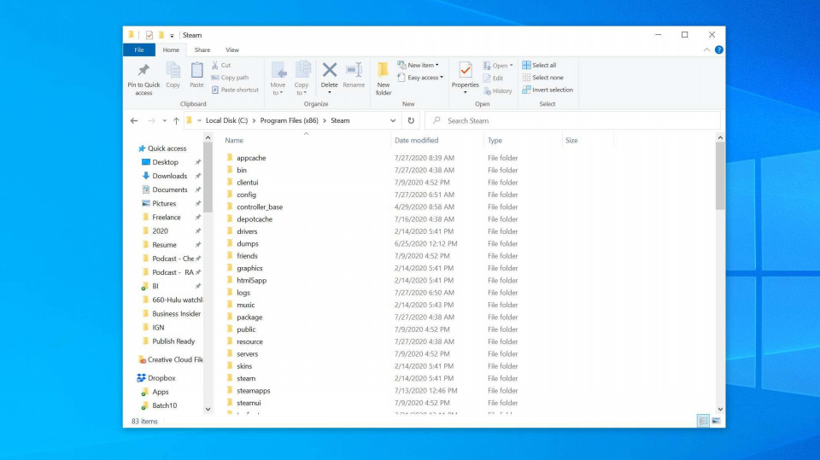Viewport: 820px width, 460px height.
Task: Select the appcache folder
Action: click(251, 158)
